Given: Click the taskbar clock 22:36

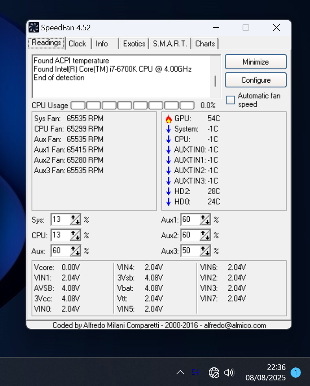Looking at the screenshot, I should point(276,367).
